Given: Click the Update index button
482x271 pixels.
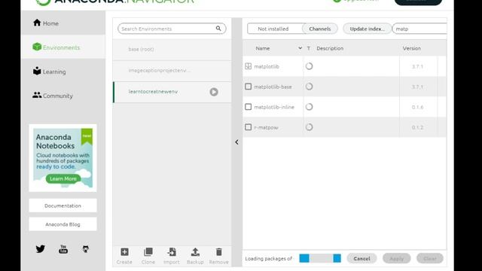Looking at the screenshot, I should (367, 29).
